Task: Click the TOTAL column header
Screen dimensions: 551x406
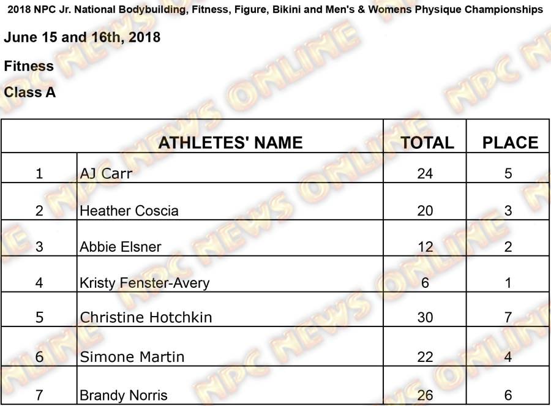Action: [427, 143]
